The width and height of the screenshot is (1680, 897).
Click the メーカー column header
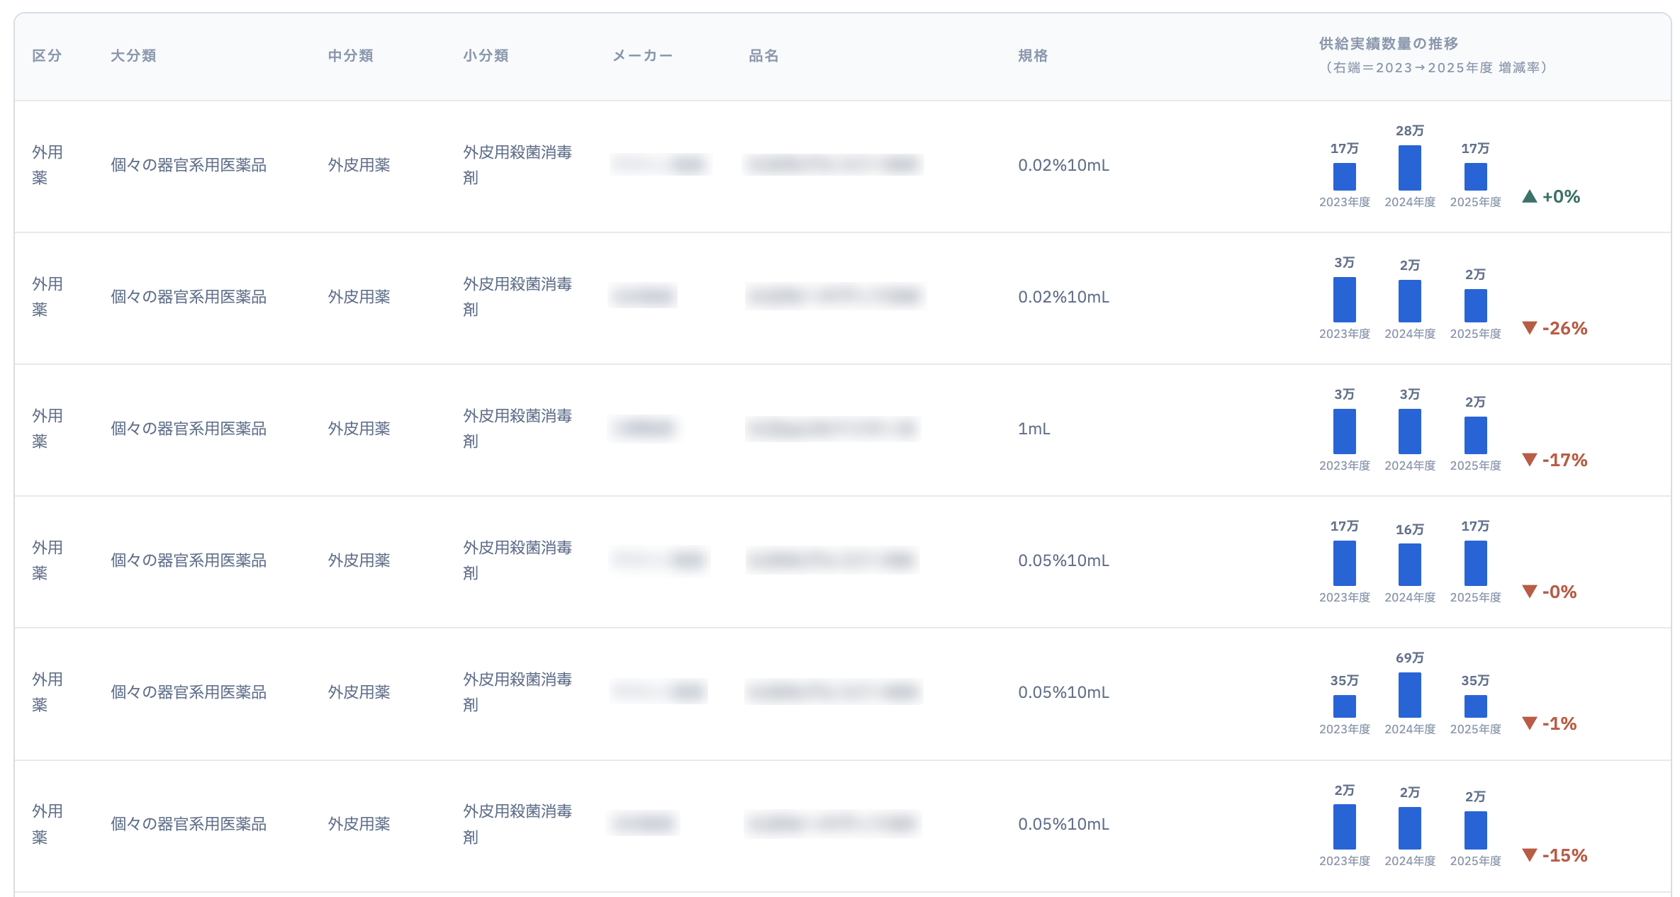pos(642,55)
